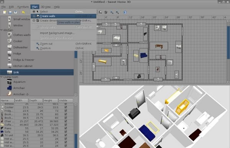The width and height of the screenshot is (230, 148).
Task: Select the TV unit row in furniture table
Action: (37, 135)
